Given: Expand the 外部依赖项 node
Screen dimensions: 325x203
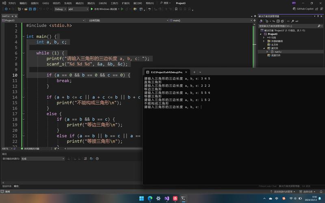Looking at the screenshot, I should (264, 41).
